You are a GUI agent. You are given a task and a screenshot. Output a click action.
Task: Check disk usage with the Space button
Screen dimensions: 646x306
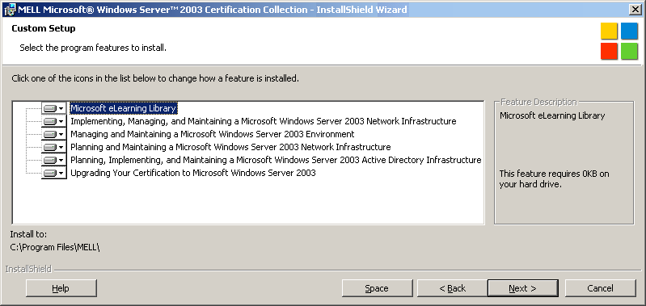click(377, 288)
